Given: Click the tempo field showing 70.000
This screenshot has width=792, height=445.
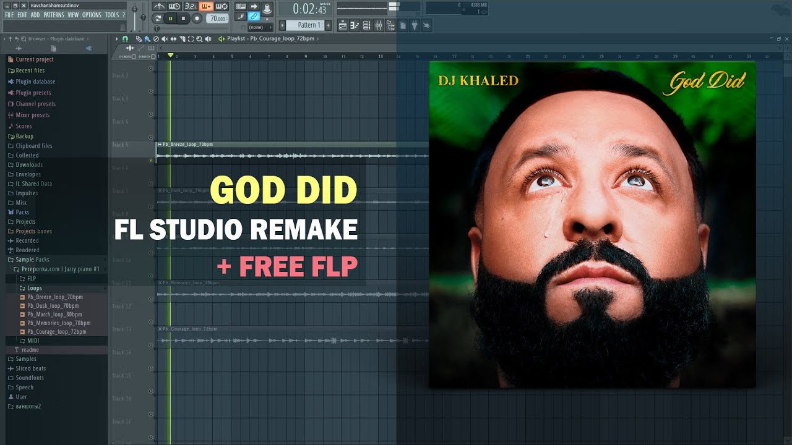Looking at the screenshot, I should (x=218, y=19).
